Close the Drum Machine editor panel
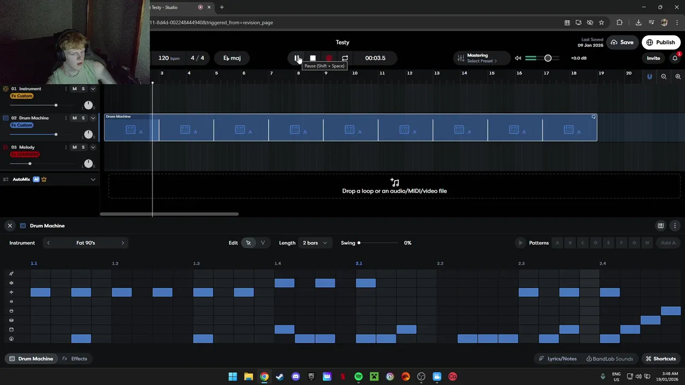This screenshot has height=385, width=685. pos(10,226)
